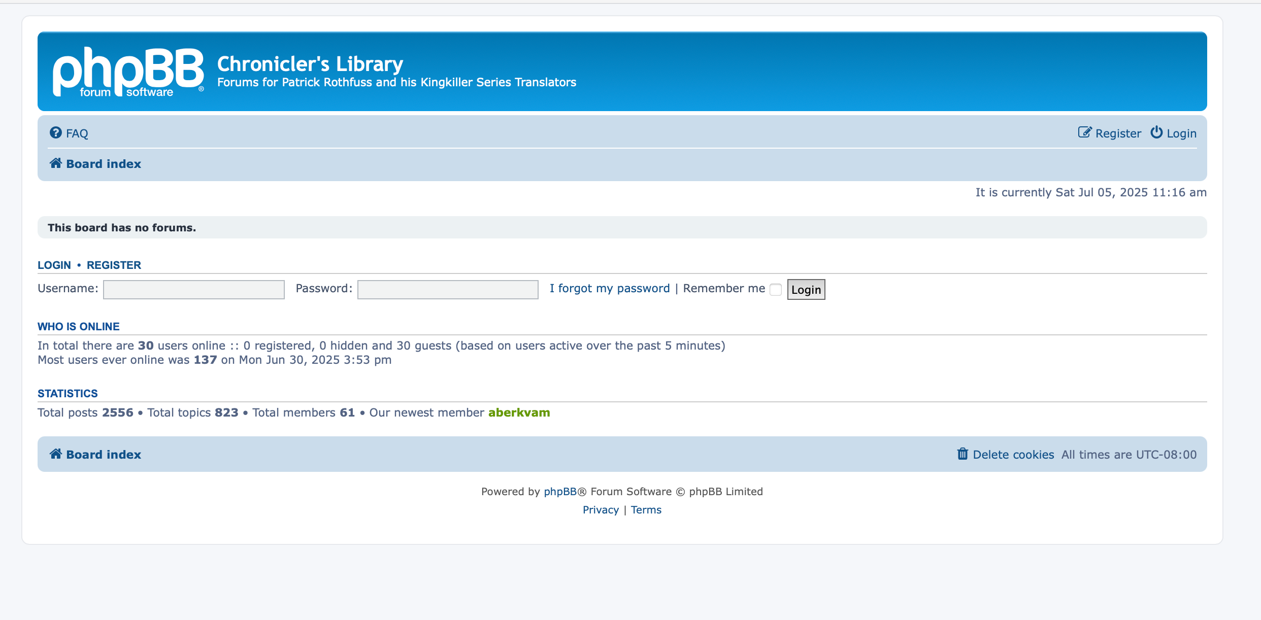
Task: Open top Board index breadcrumb link
Action: pyautogui.click(x=104, y=164)
